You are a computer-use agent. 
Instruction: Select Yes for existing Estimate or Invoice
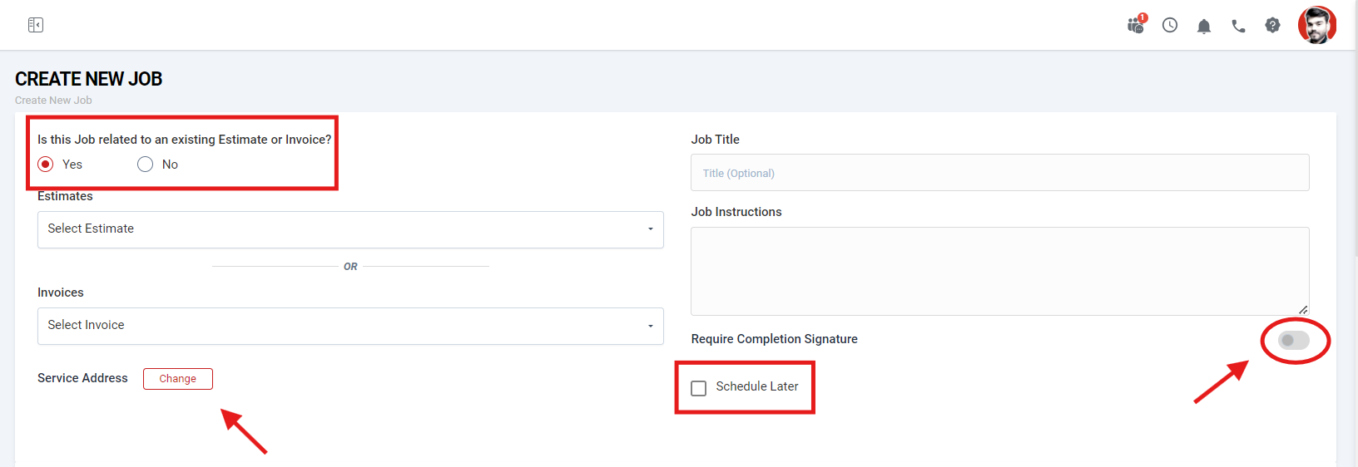[47, 165]
